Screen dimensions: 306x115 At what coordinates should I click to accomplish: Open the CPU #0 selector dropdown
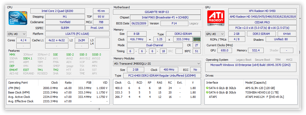(17, 34)
